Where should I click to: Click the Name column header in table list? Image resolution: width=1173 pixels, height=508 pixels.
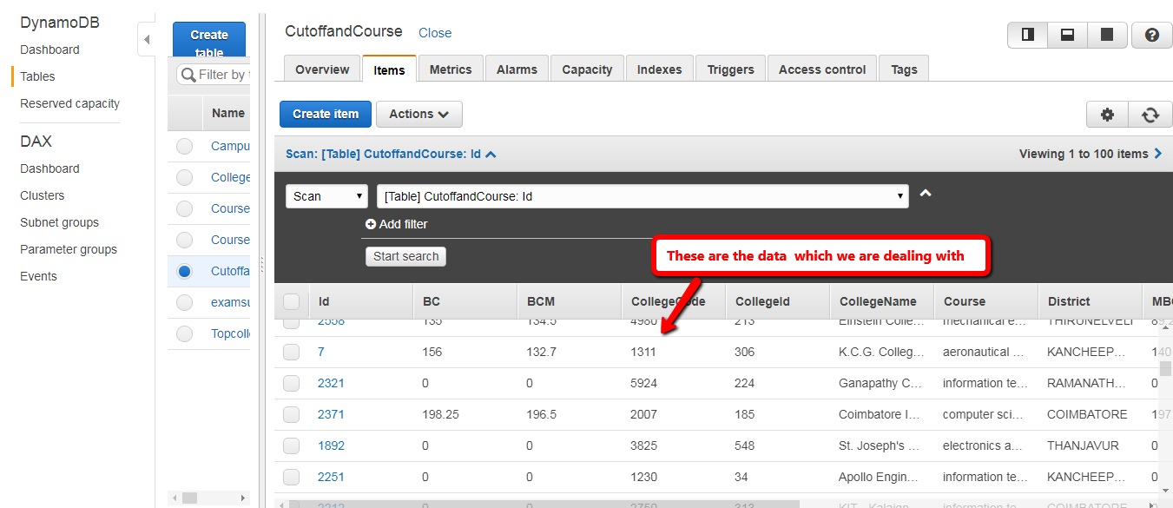pyautogui.click(x=227, y=113)
